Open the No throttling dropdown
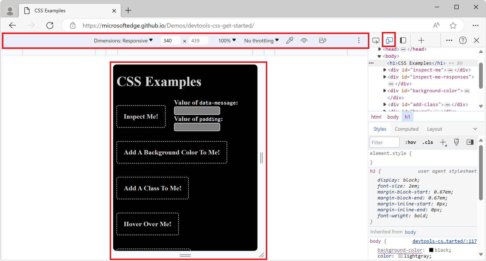The height and width of the screenshot is (261, 486). [262, 41]
